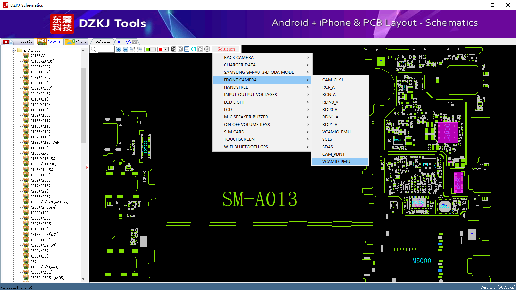Image resolution: width=516 pixels, height=290 pixels.
Task: Select A236B/E/O/M(A23 5G) in the tree
Action: point(49,202)
